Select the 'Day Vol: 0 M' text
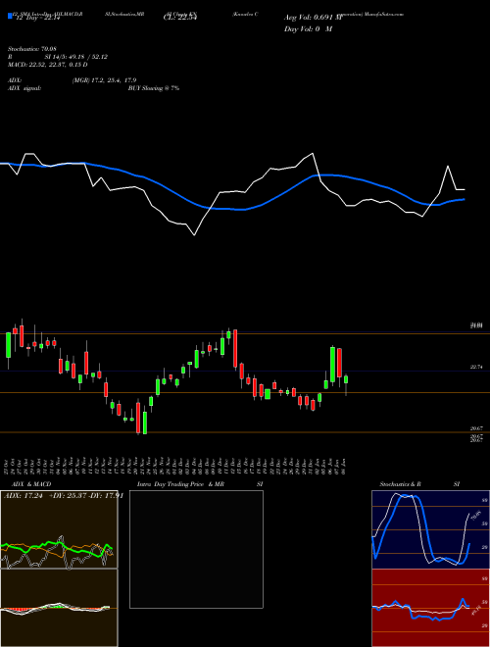This screenshot has height=647, width=490. tap(308, 29)
